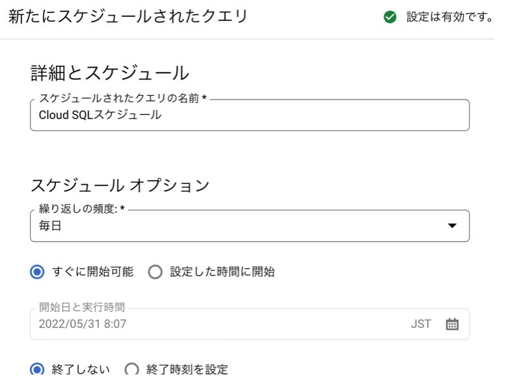
Task: Select the すぐに開始可能 radio button
Action: coord(37,272)
